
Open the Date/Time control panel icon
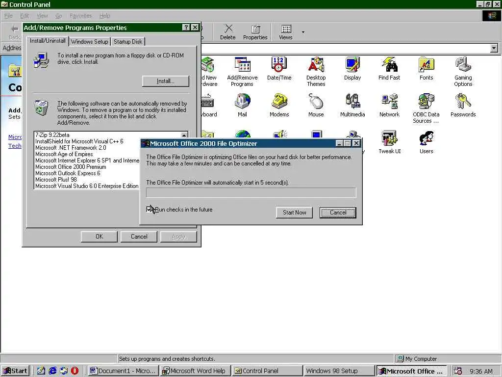[279, 68]
